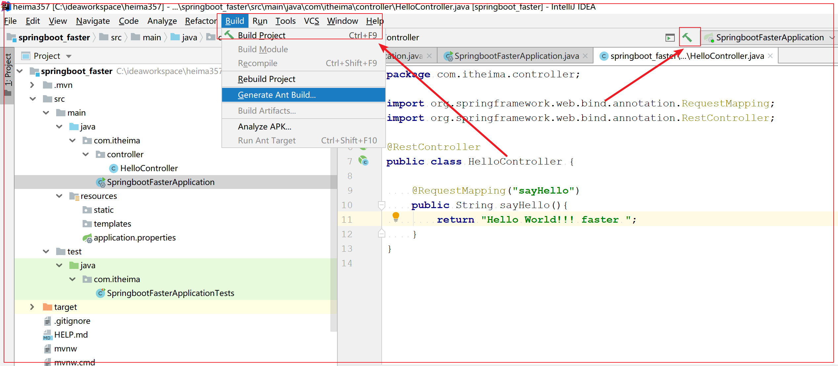Image resolution: width=838 pixels, height=366 pixels.
Task: Select HelloController class icon in project tree
Action: tap(113, 168)
